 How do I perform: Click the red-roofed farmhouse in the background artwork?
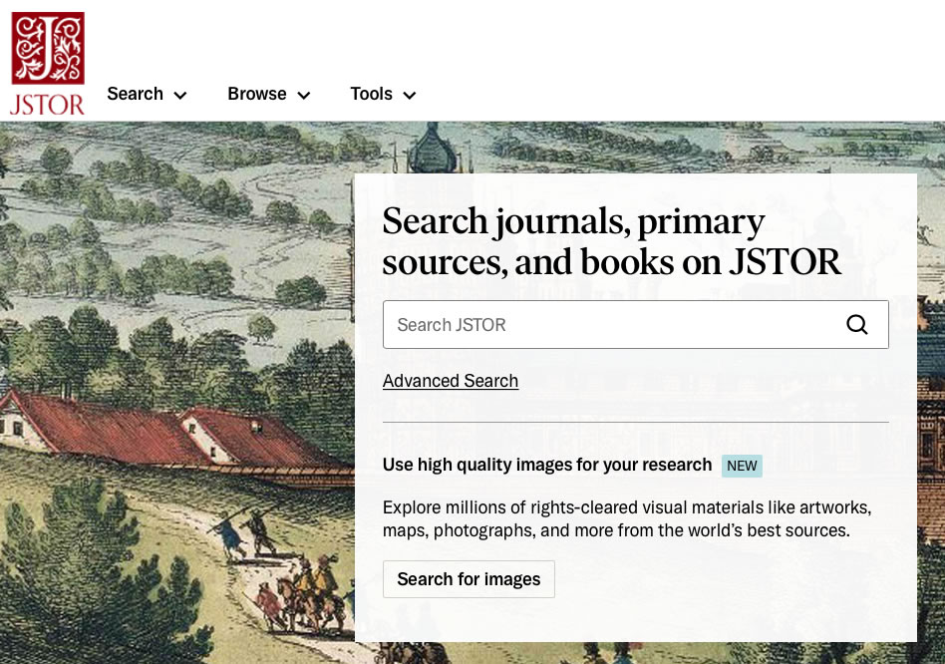click(150, 424)
